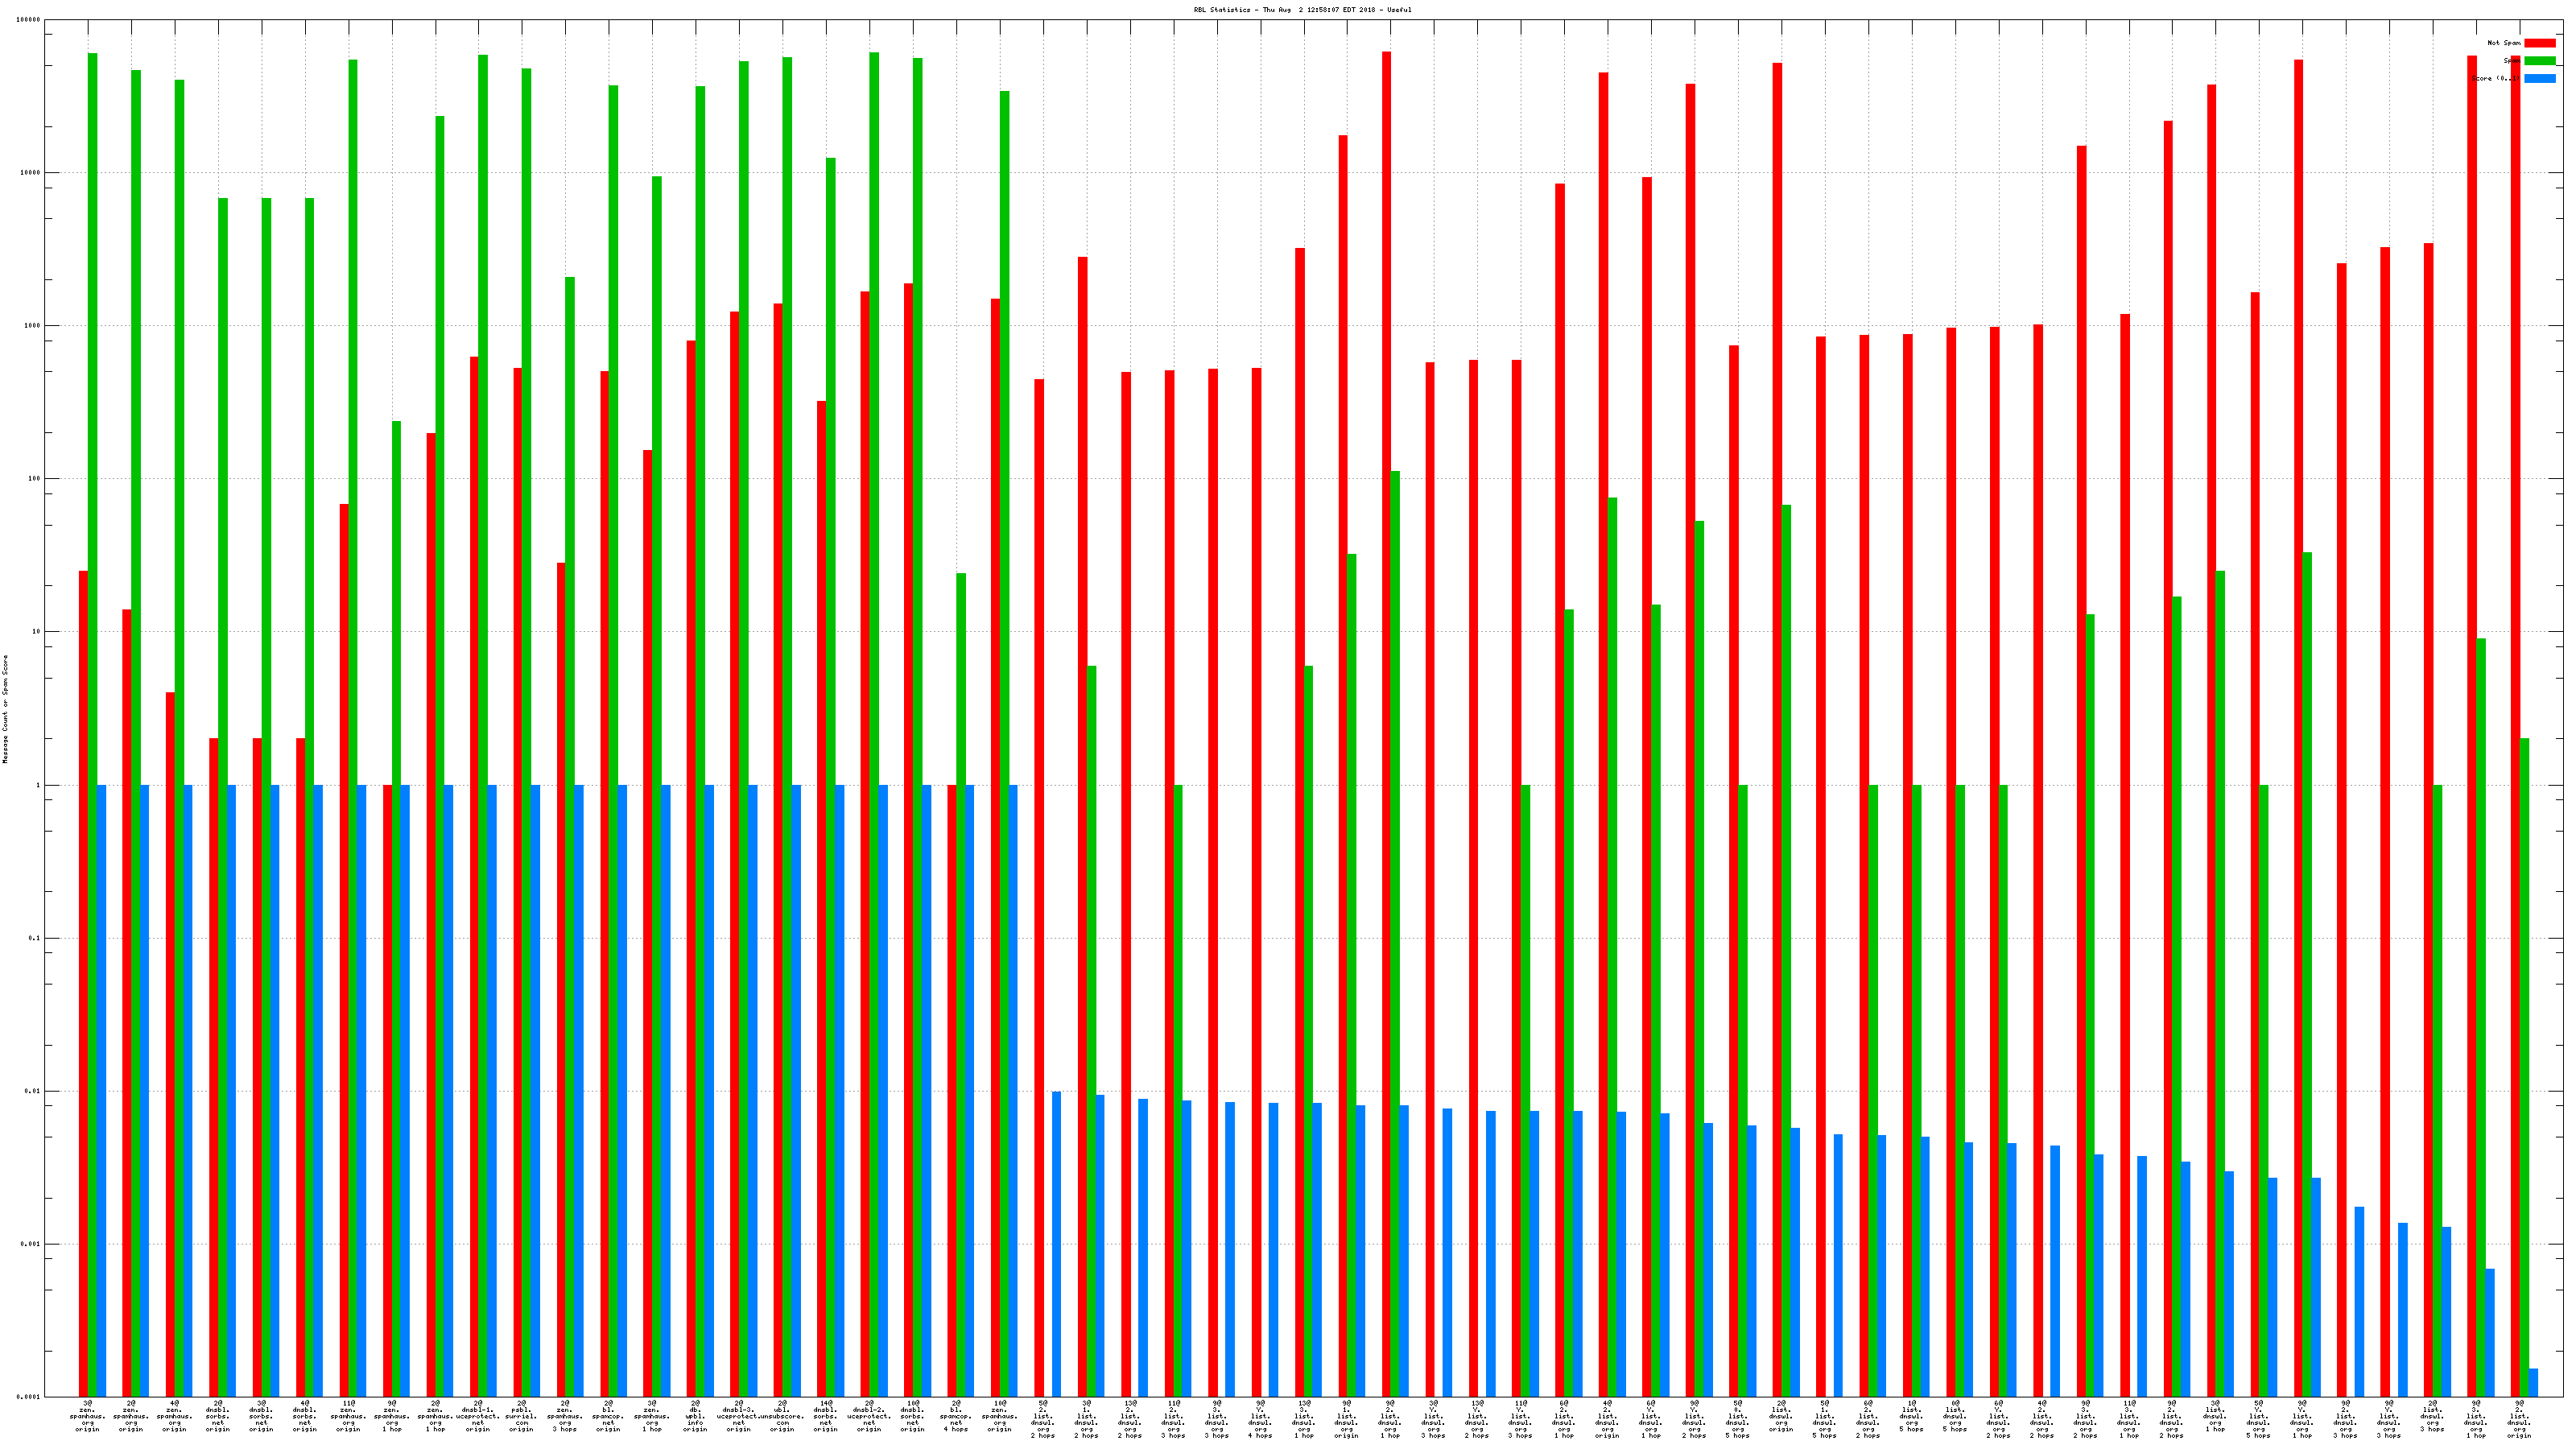This screenshot has height=1449, width=2576.
Task: Click the dnsbl-2.uceprotect.net origin label
Action: [869, 1416]
